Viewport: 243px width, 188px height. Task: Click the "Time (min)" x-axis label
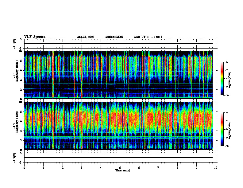point(123,170)
